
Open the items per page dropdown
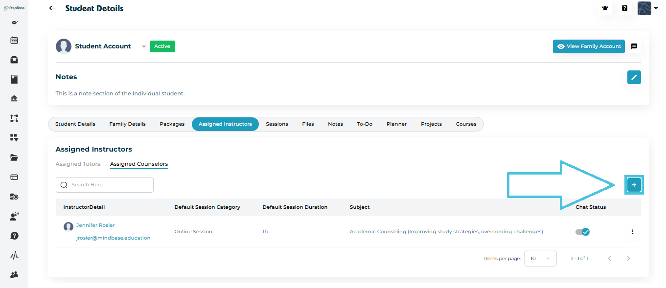tap(540, 259)
